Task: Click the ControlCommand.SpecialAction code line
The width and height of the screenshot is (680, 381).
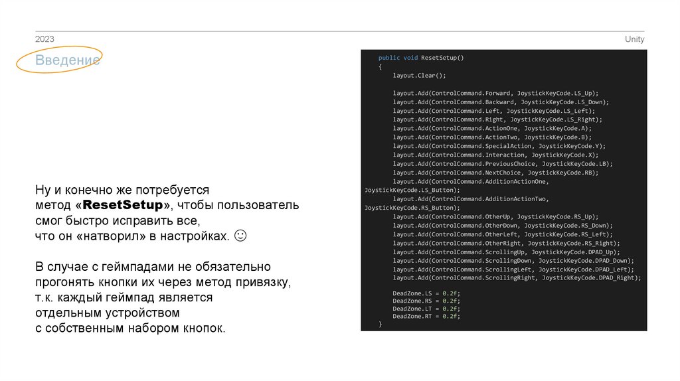Action: pos(499,146)
